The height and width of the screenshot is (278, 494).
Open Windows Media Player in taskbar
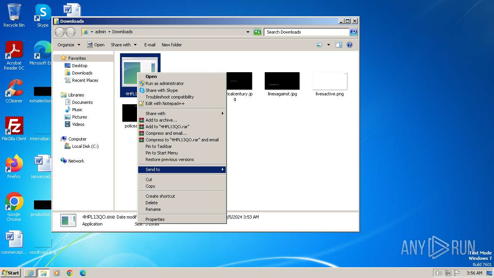(x=57, y=273)
